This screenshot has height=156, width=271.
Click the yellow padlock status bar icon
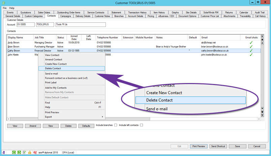click(x=30, y=152)
